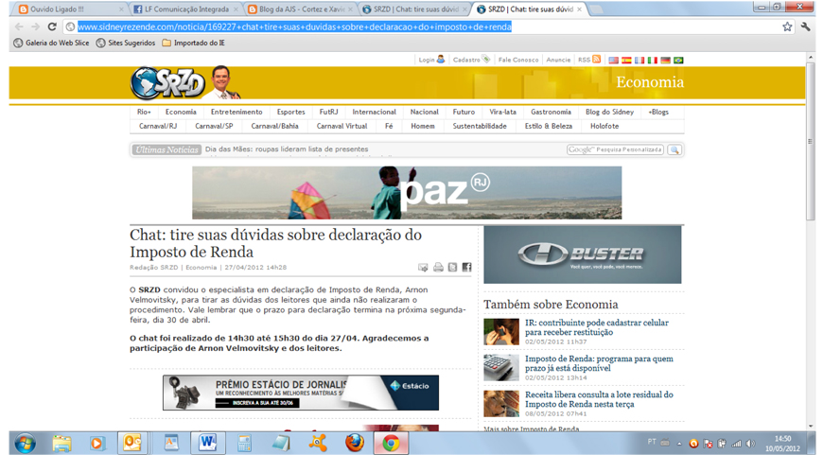This screenshot has height=455, width=823.
Task: Open the 'Gastronomia' navigation item
Action: coord(551,112)
